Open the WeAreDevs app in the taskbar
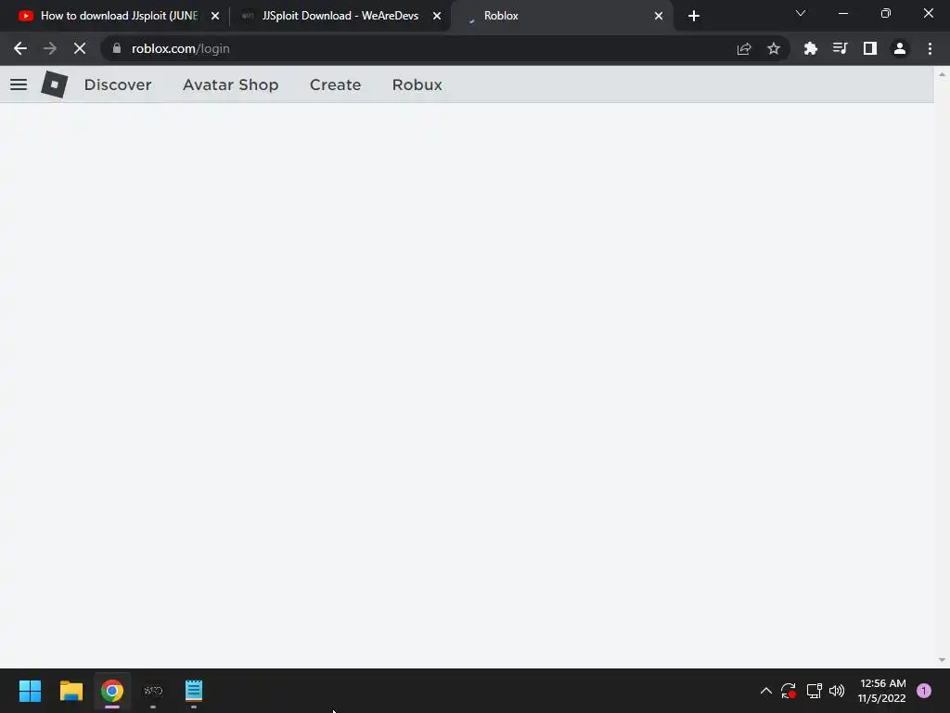Image resolution: width=950 pixels, height=713 pixels. [x=153, y=691]
